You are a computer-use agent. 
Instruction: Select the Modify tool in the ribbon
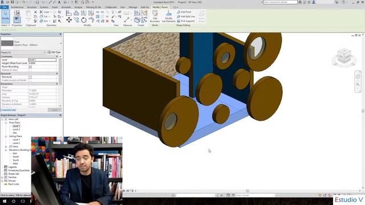(x=5, y=16)
